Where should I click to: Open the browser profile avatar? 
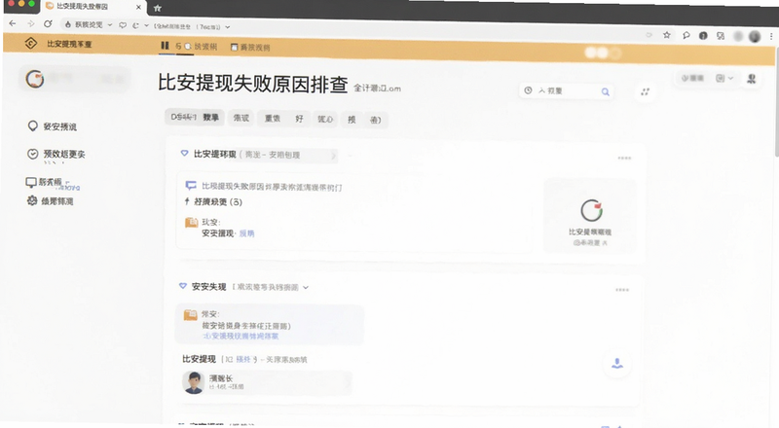754,36
